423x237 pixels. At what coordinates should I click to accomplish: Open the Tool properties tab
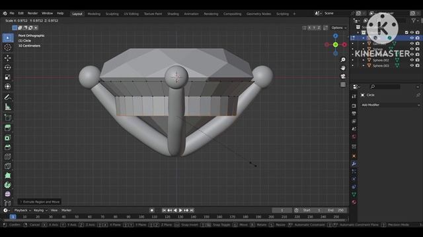tap(354, 96)
